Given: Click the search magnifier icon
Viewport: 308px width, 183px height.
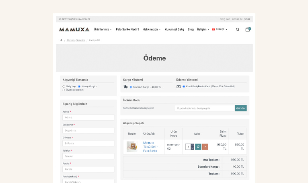Looking at the screenshot, I should click(x=238, y=29).
